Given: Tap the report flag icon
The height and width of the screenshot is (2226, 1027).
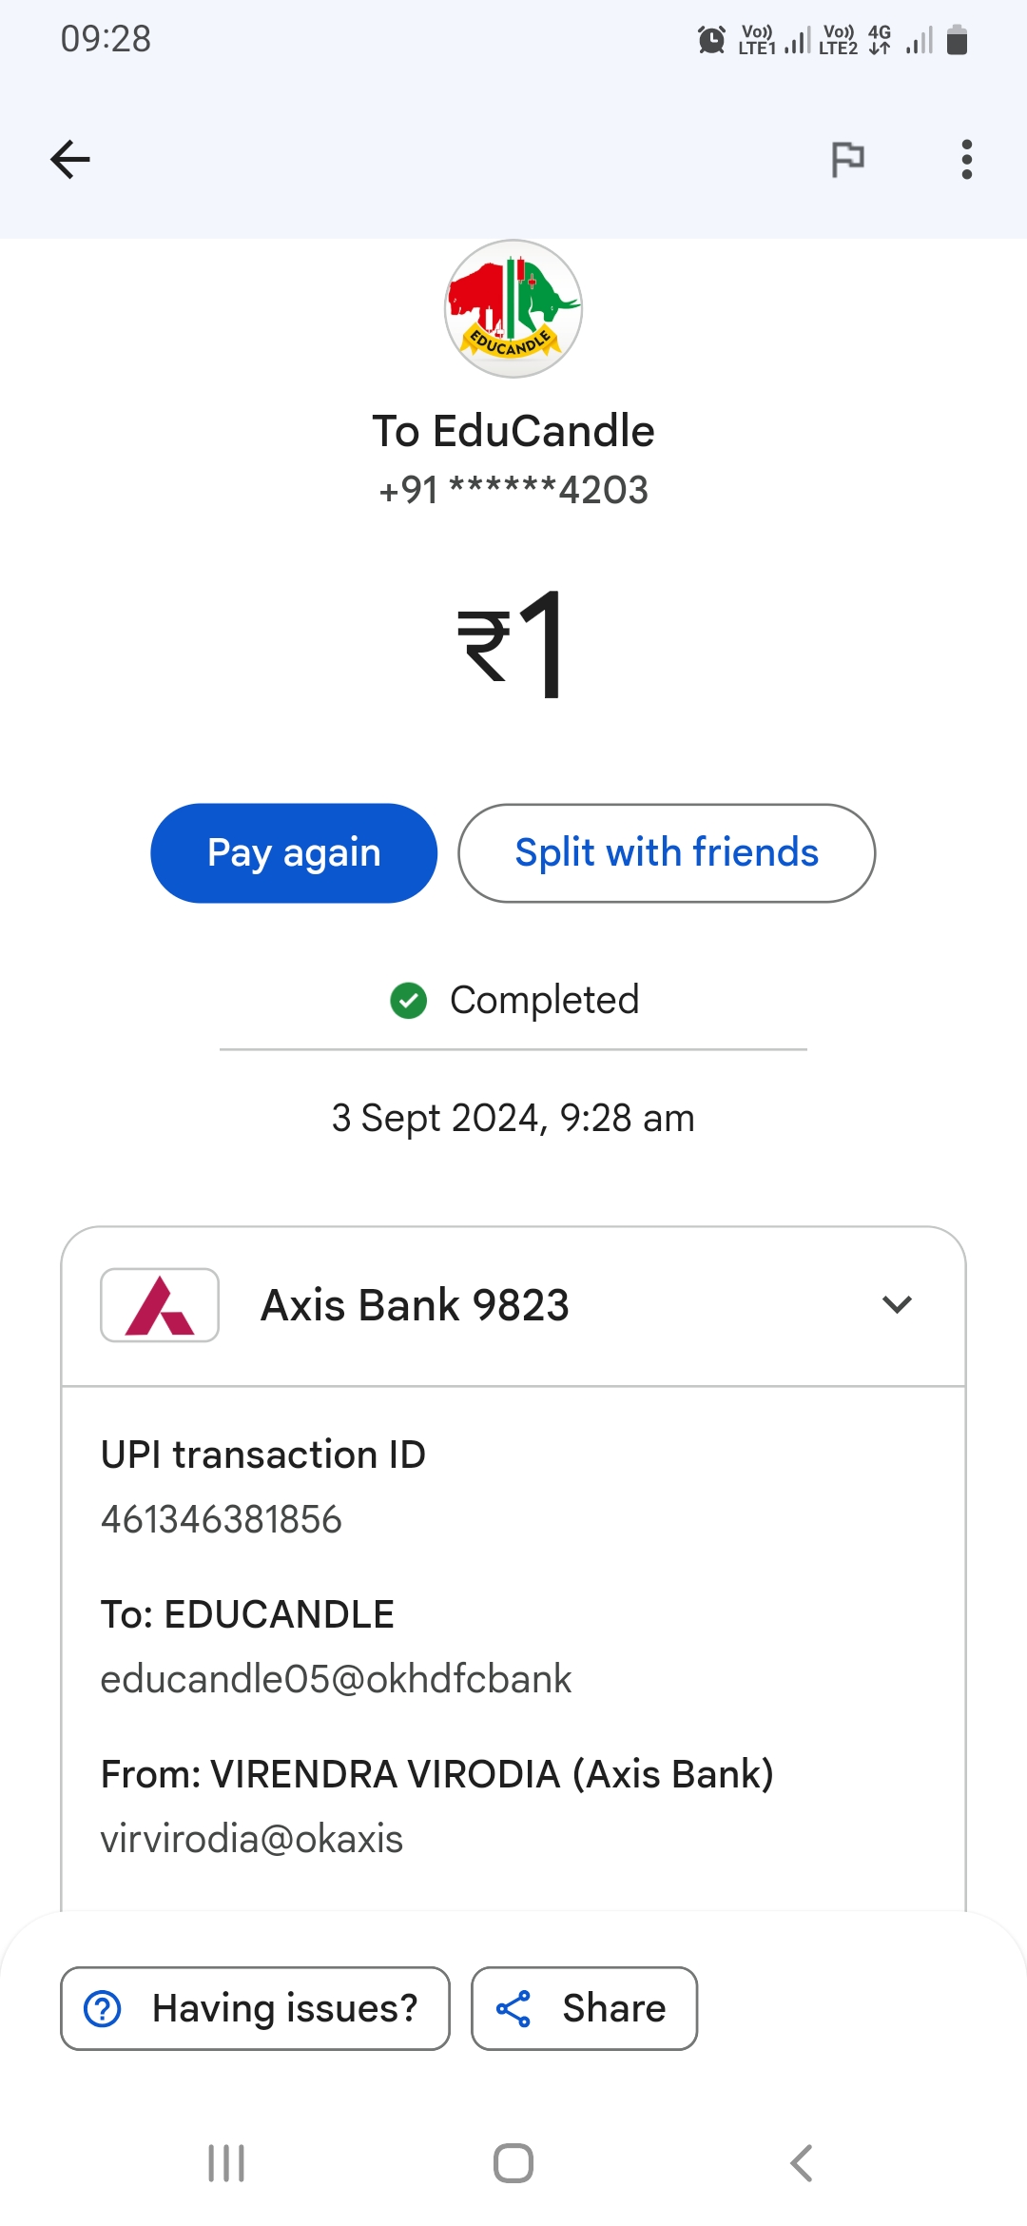Looking at the screenshot, I should 847,159.
